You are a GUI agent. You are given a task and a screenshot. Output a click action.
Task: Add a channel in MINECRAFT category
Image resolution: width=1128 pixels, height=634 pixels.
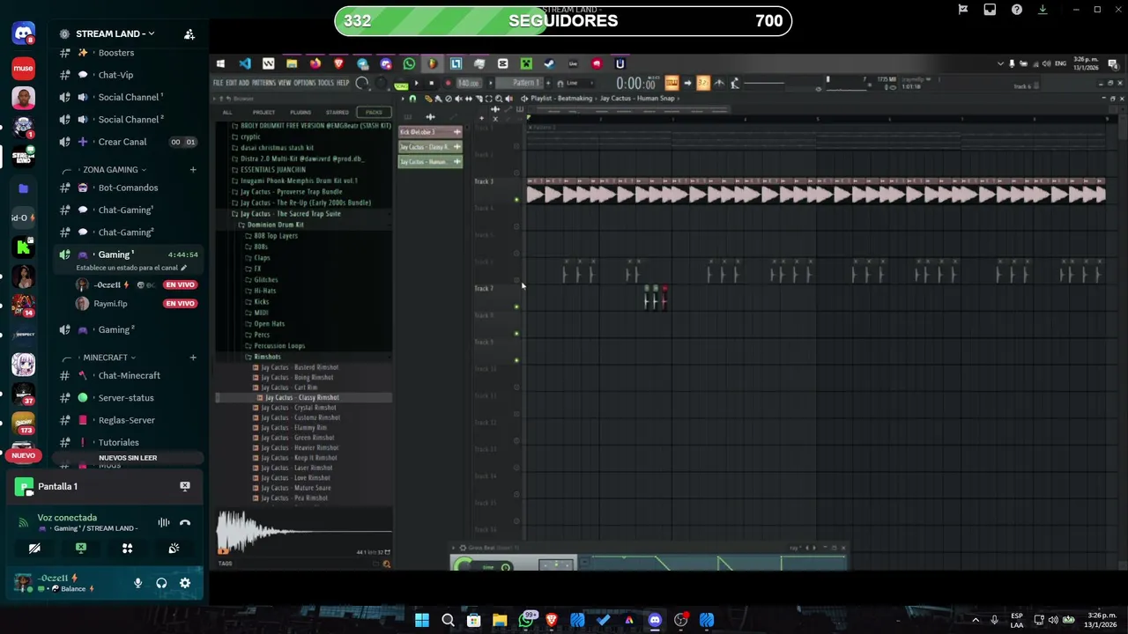tap(193, 358)
